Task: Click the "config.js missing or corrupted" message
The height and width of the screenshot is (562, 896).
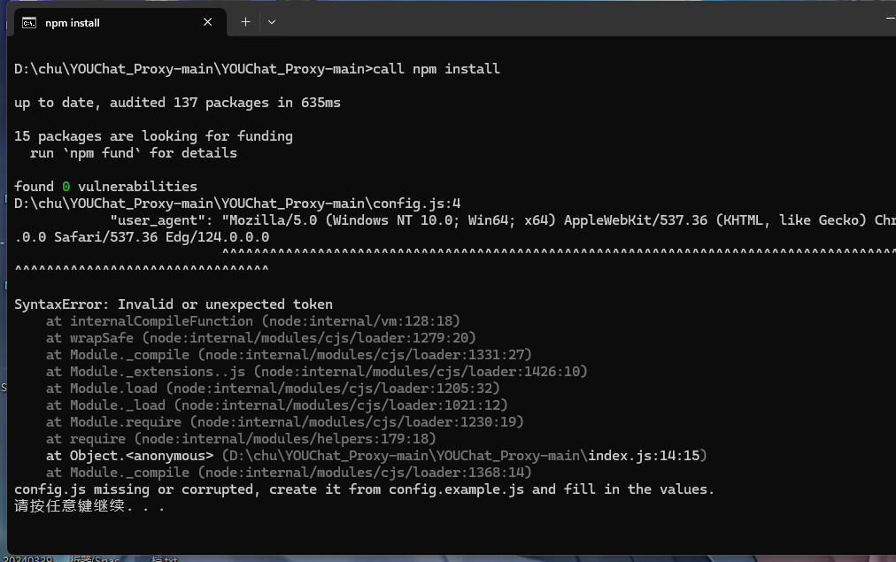Action: [x=364, y=489]
